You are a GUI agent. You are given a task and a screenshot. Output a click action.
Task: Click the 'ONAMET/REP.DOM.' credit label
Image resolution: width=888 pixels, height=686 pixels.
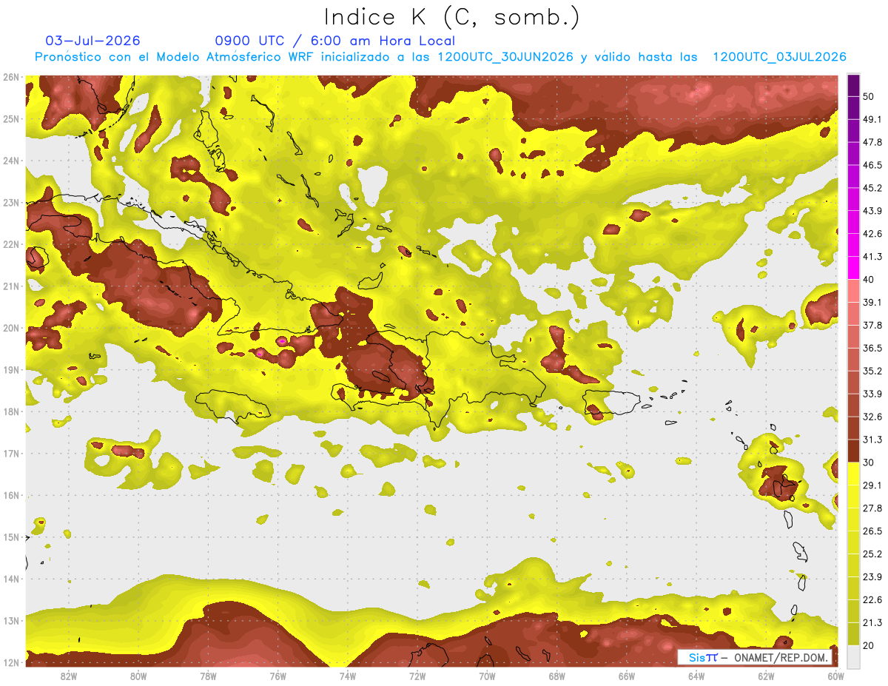781,657
